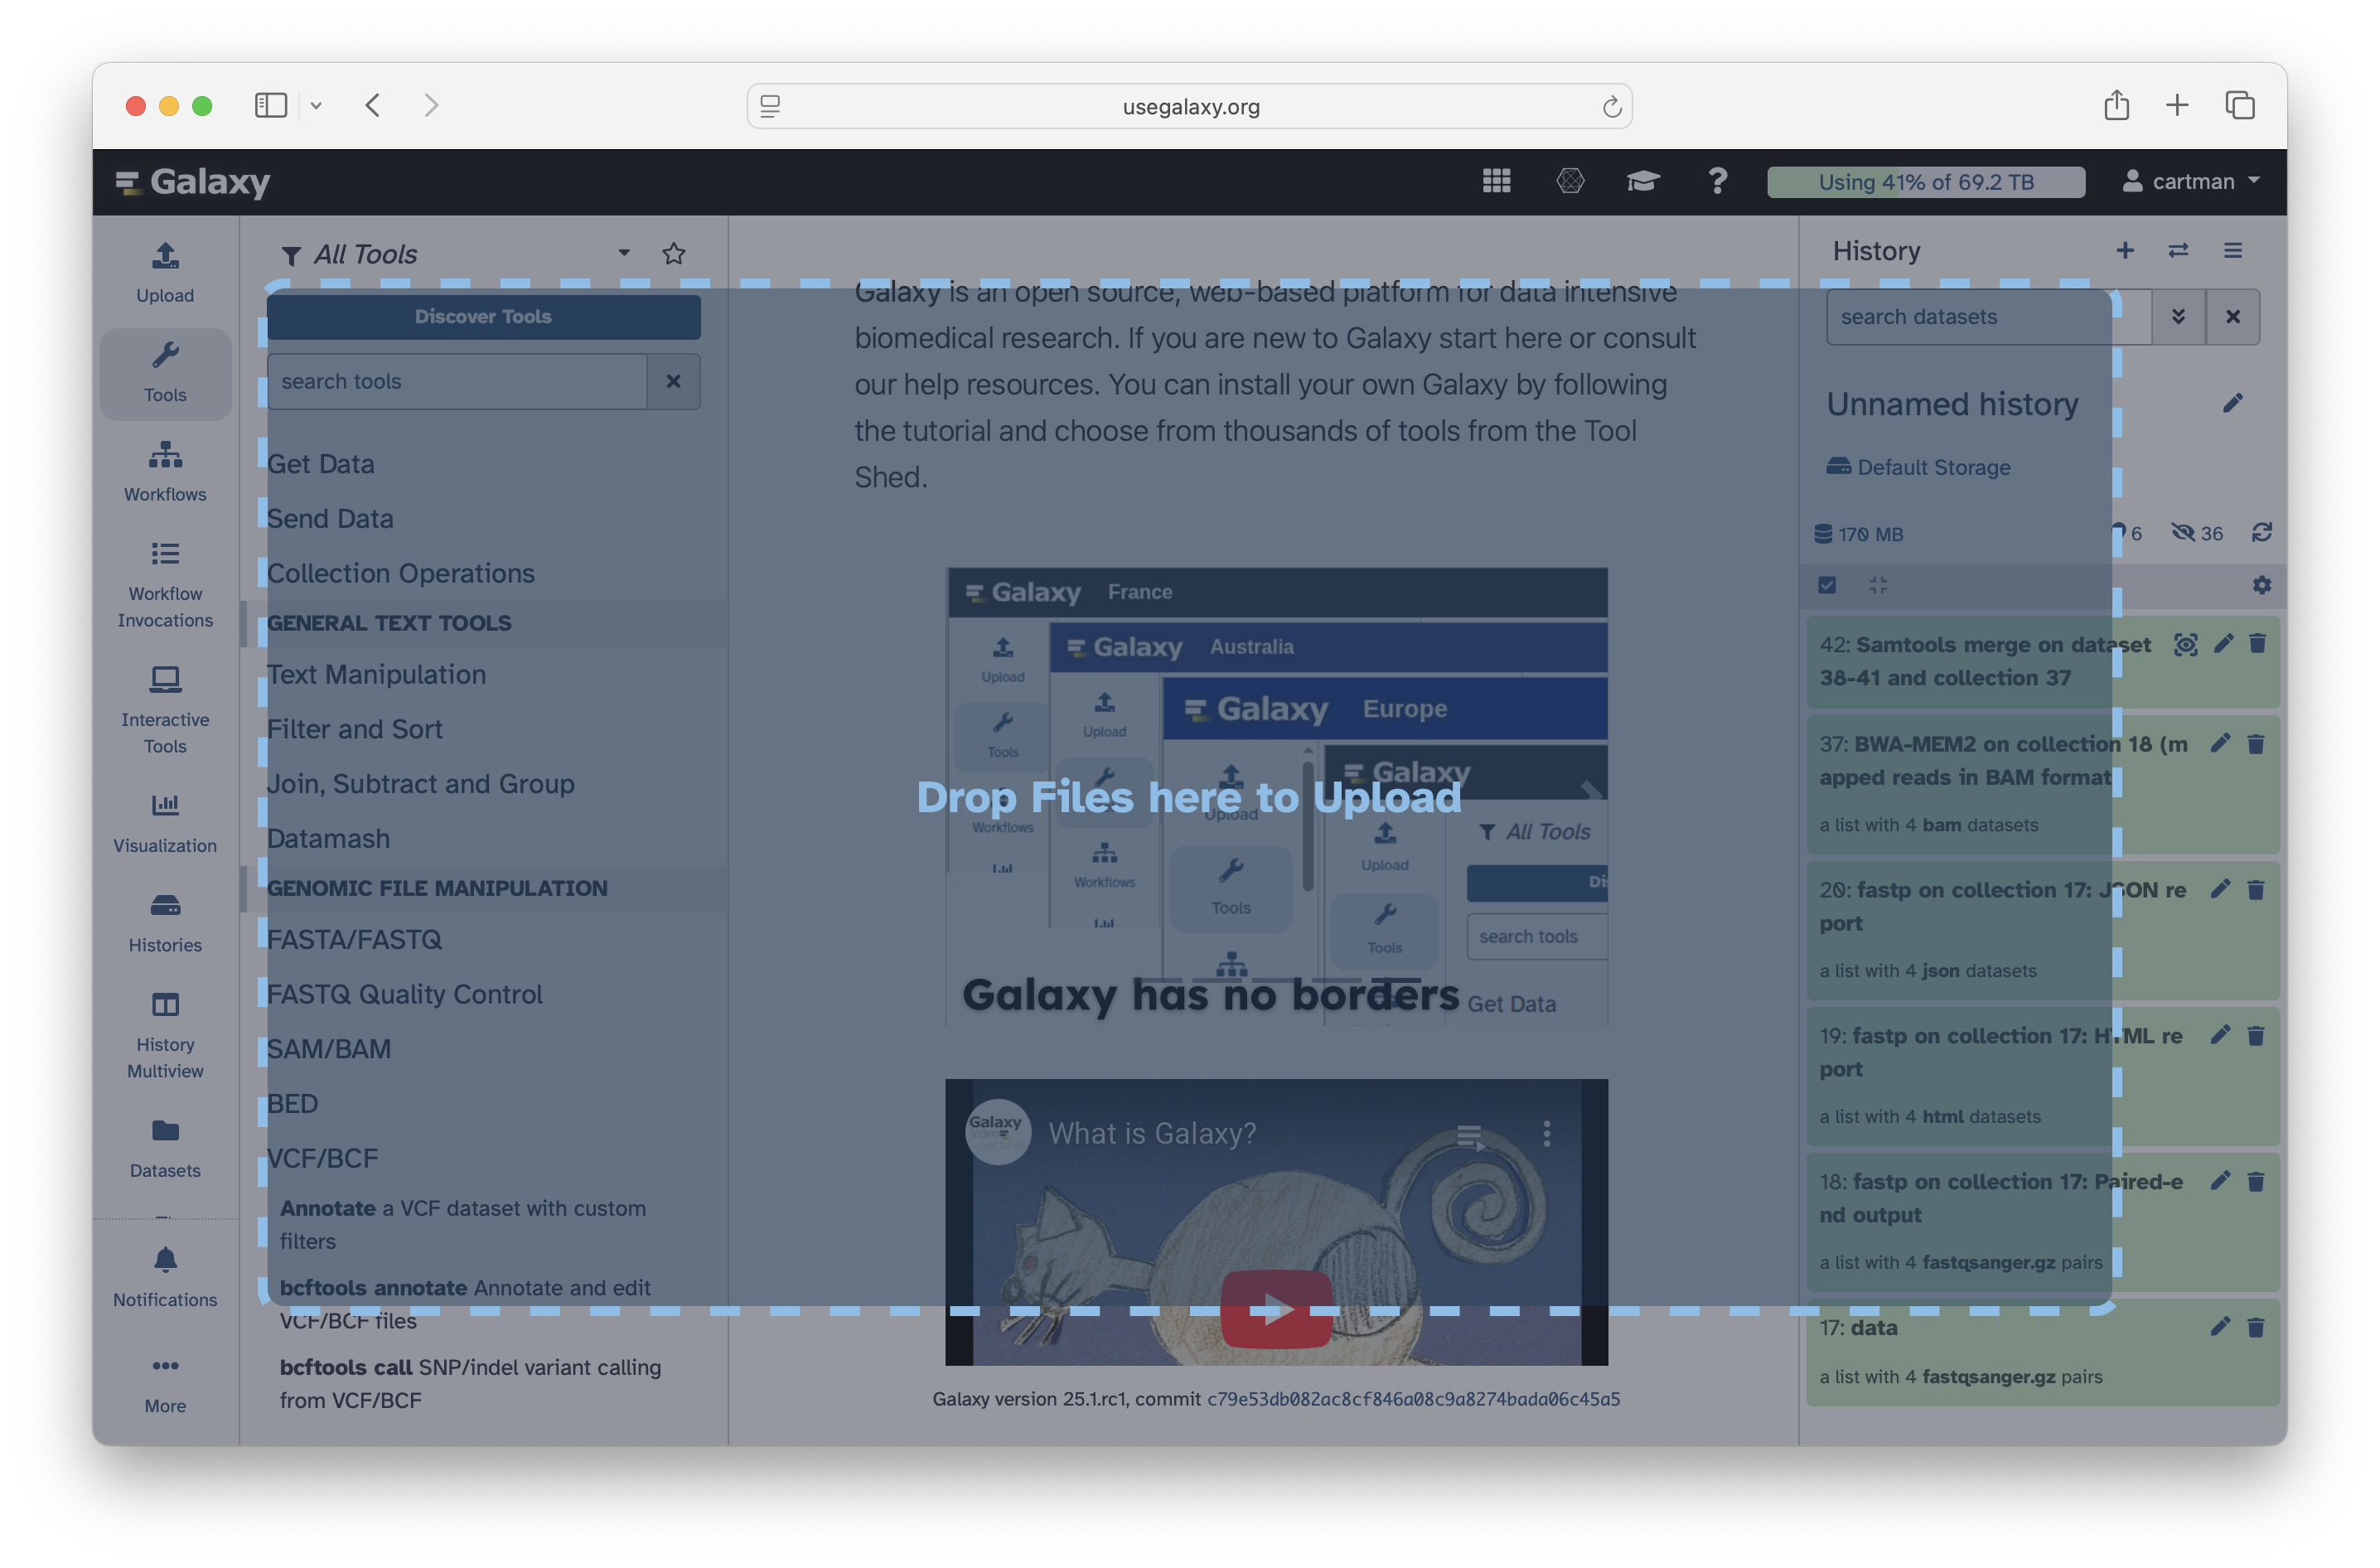The width and height of the screenshot is (2380, 1568).
Task: Show the 36 hidden datasets
Action: [2196, 533]
